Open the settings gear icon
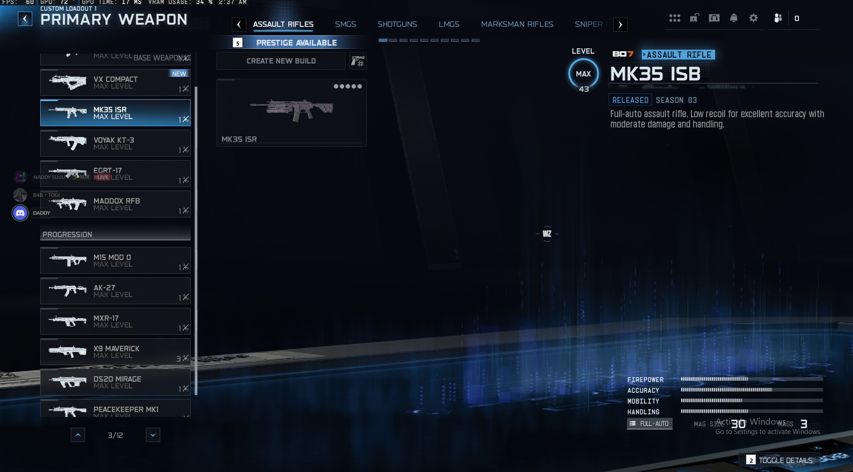853x472 pixels. point(754,18)
